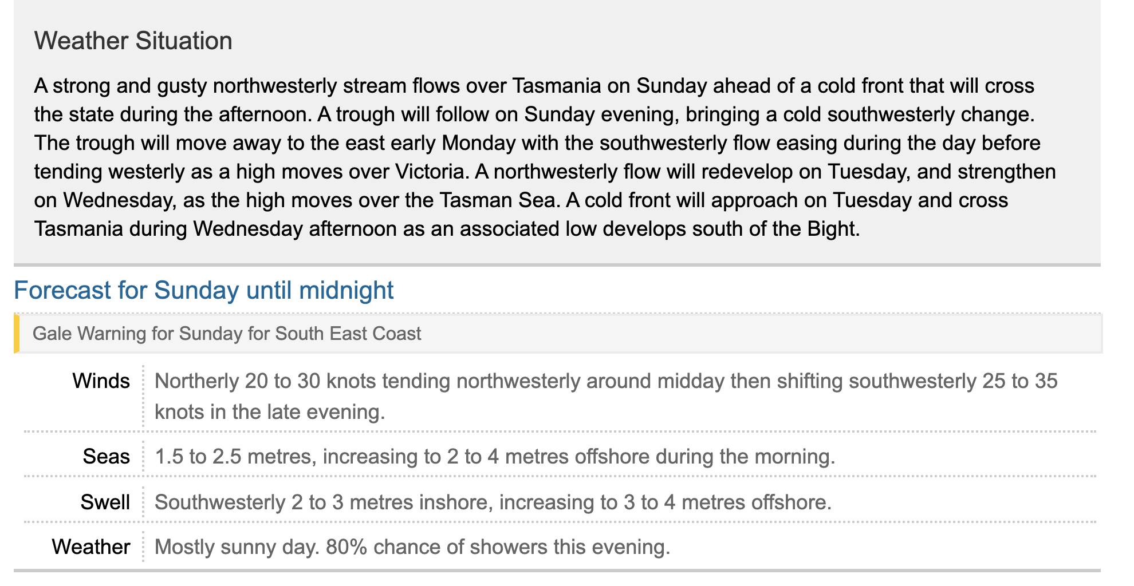Image resolution: width=1134 pixels, height=586 pixels.
Task: Click the yellow warning indicator bar
Action: (x=17, y=334)
